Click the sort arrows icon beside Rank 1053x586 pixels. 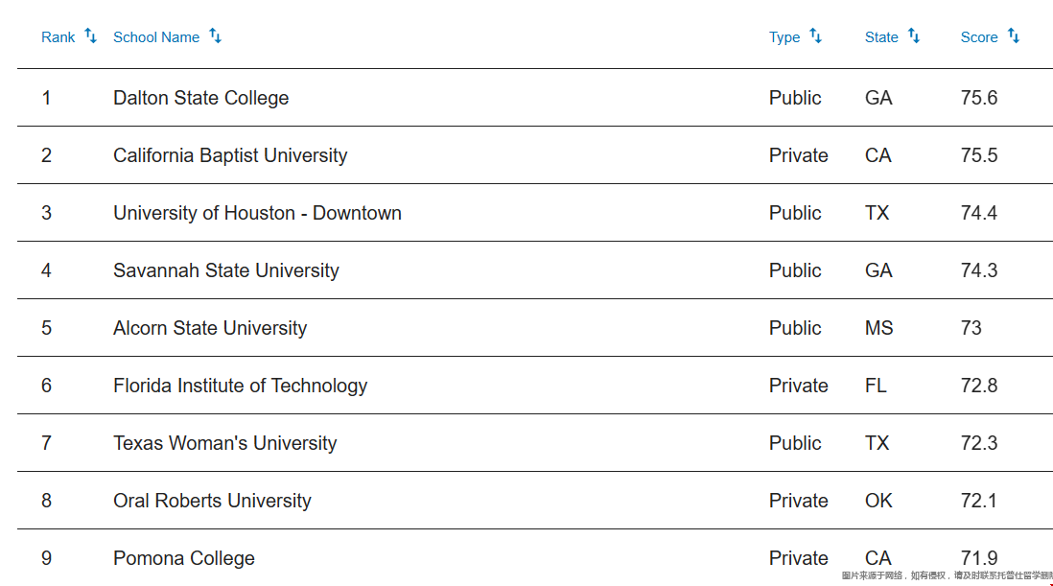[91, 35]
